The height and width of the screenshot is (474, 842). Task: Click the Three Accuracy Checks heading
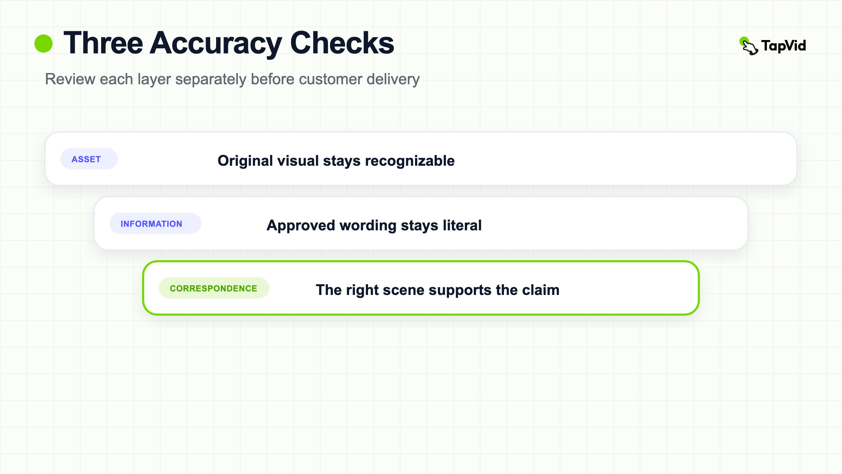pyautogui.click(x=229, y=43)
